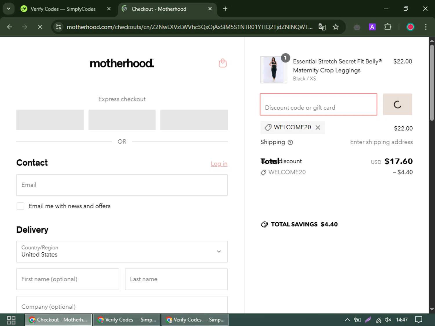
Task: Focus the Email input field
Action: click(122, 185)
